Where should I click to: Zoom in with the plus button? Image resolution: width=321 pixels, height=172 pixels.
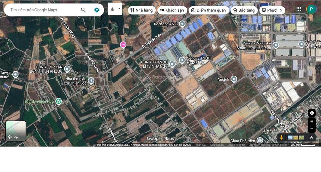coord(312,122)
